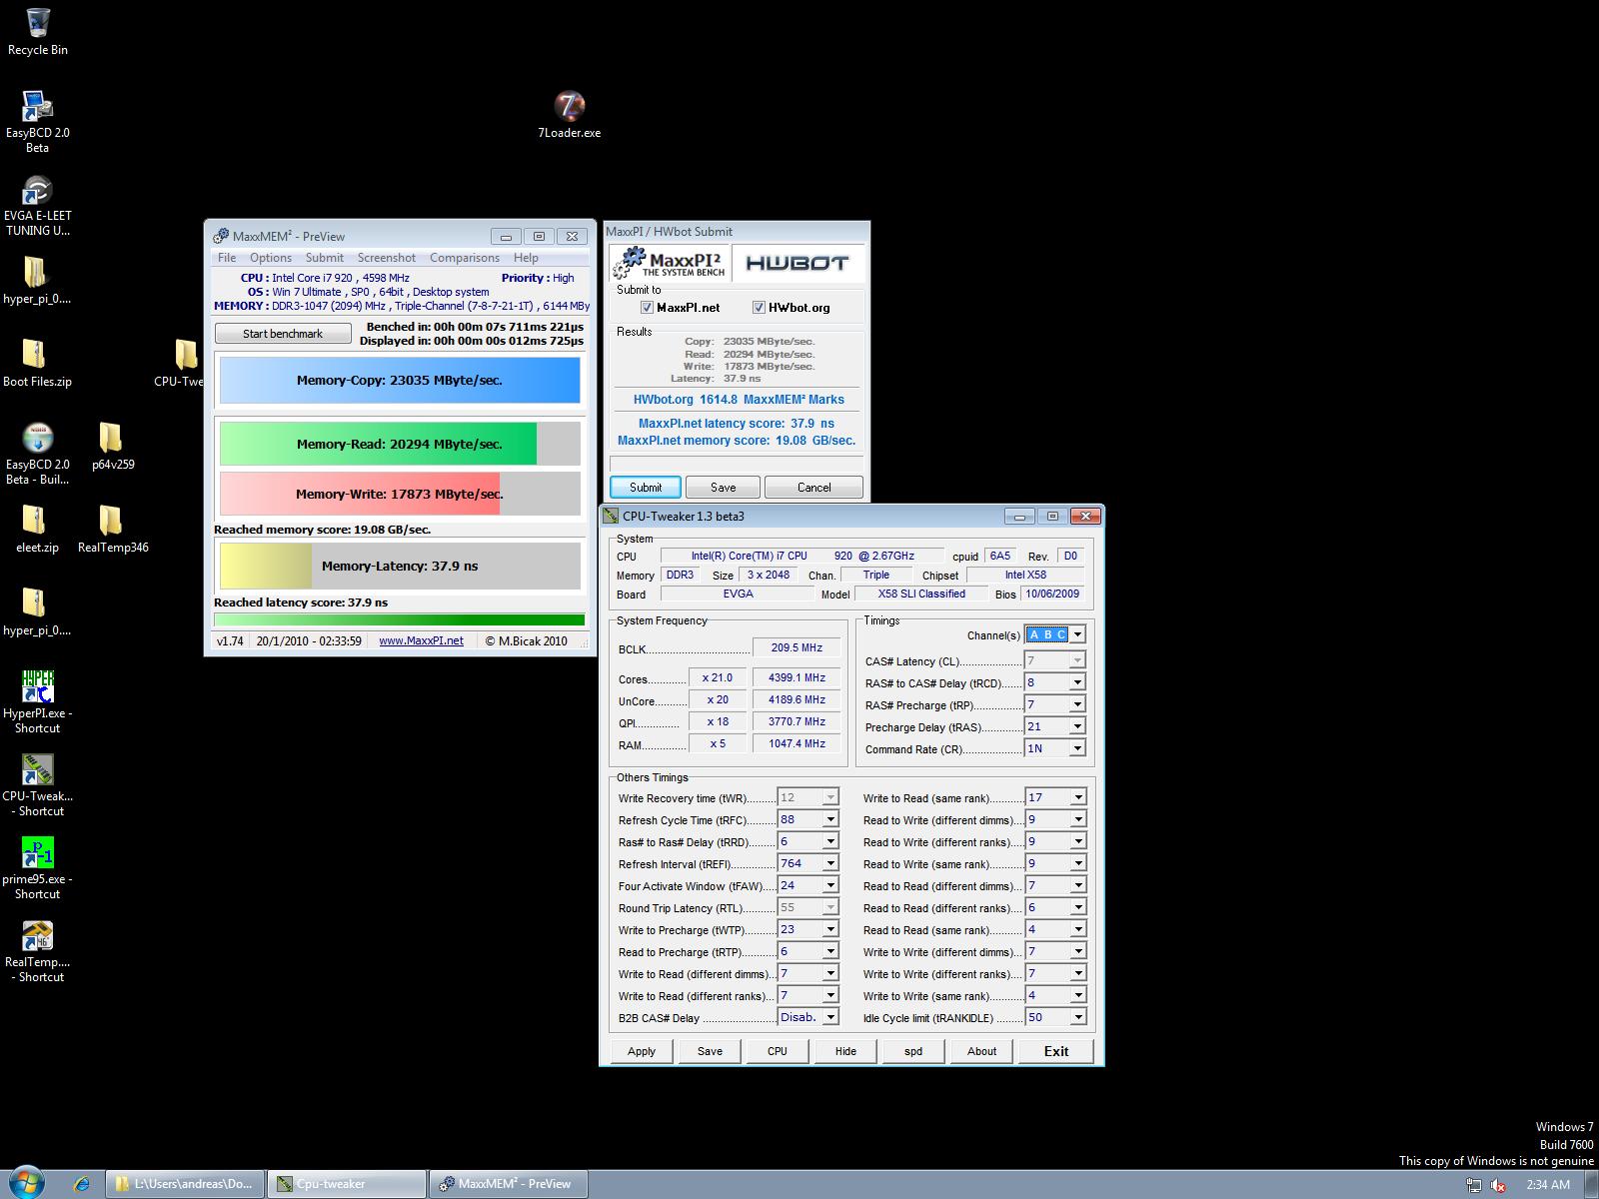Click the HWBOT logo in submit dialog
This screenshot has height=1199, width=1599.
tap(797, 263)
